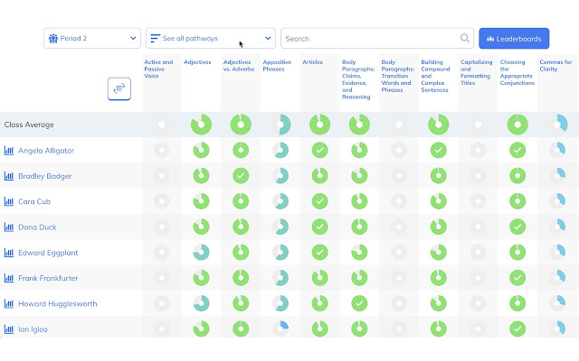Click the swap rows and columns icon

(x=119, y=88)
